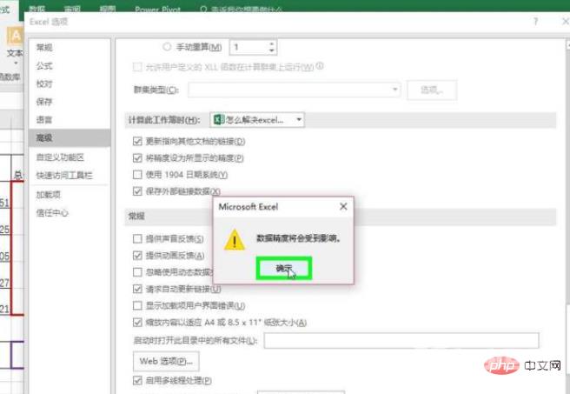The image size is (570, 394).
Task: Toggle the 更新指向其他文档的链接 checkbox
Action: [x=136, y=141]
